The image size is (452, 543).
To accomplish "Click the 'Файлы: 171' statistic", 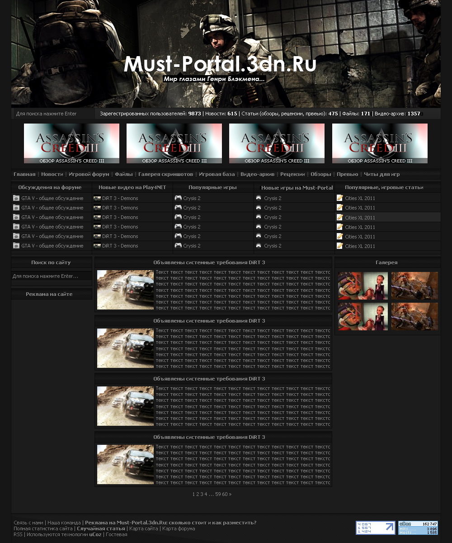I will coord(356,114).
